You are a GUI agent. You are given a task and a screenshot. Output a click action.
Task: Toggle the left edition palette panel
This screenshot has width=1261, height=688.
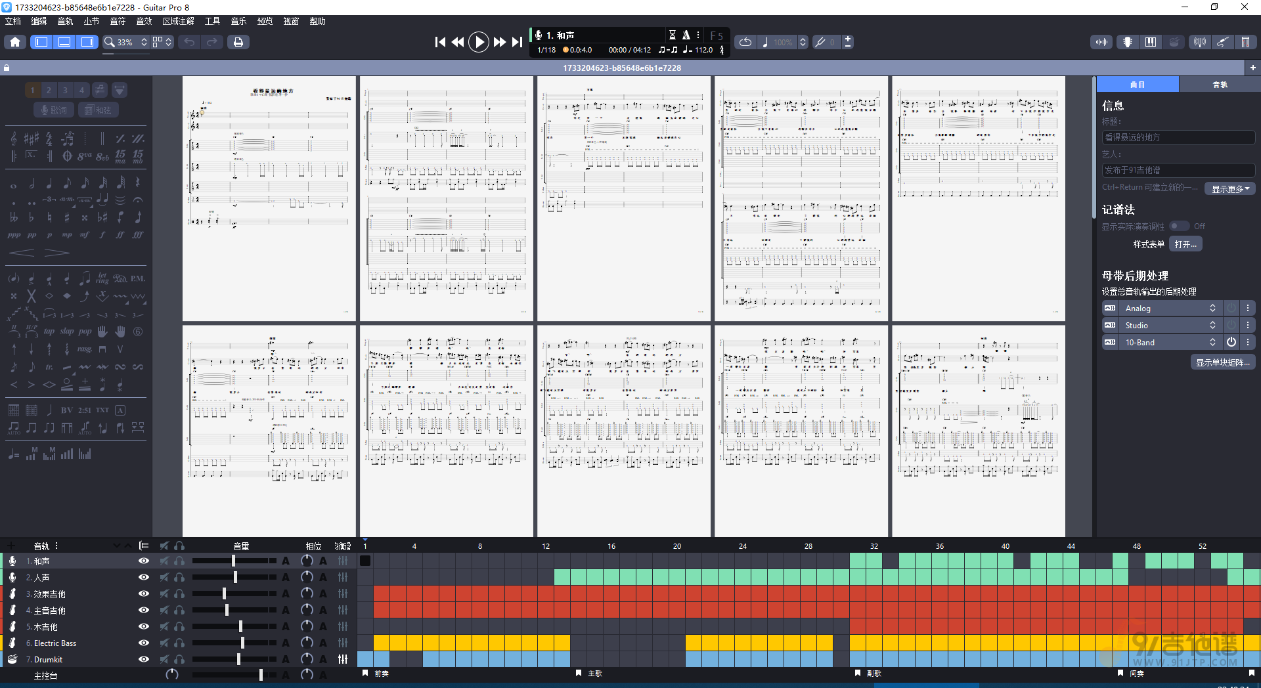tap(41, 42)
